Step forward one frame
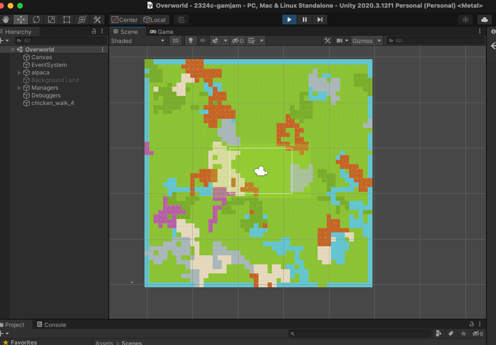Image resolution: width=496 pixels, height=345 pixels. click(320, 20)
